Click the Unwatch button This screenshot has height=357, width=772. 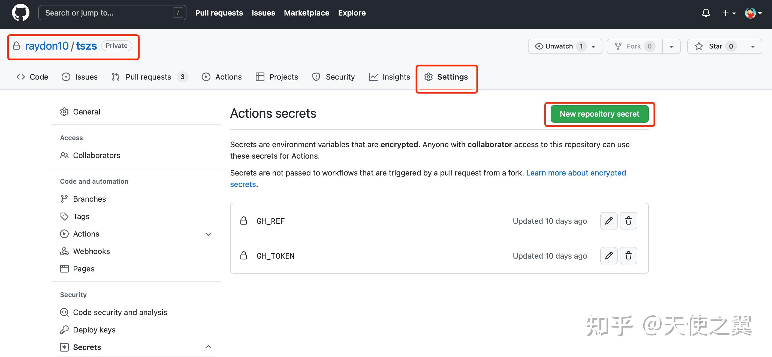(565, 46)
